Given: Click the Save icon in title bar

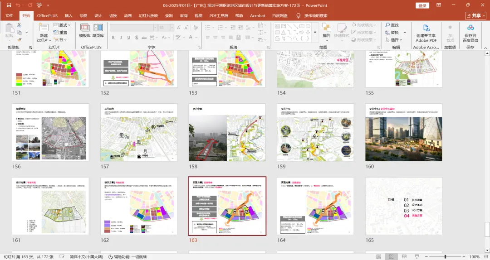Looking at the screenshot, I should pos(9,5).
